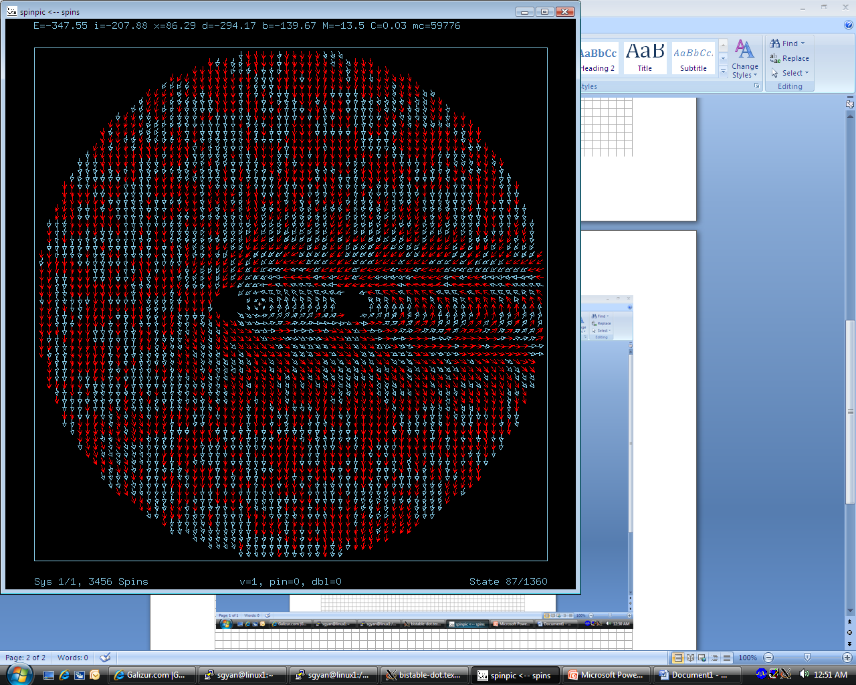Apply the Subtitle style

point(693,58)
